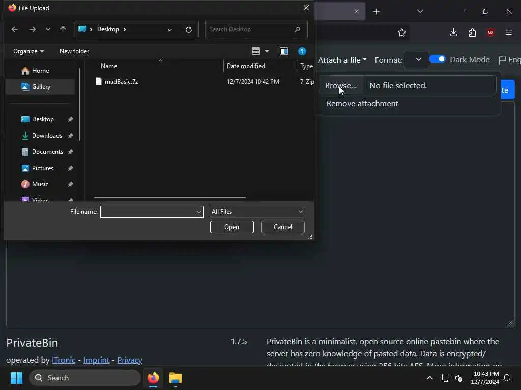Open recent locations chevron in dialog
The width and height of the screenshot is (521, 390).
pos(48,29)
